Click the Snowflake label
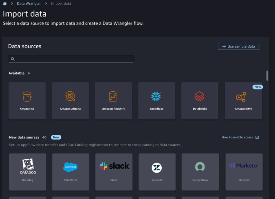The height and width of the screenshot is (199, 275). (156, 109)
